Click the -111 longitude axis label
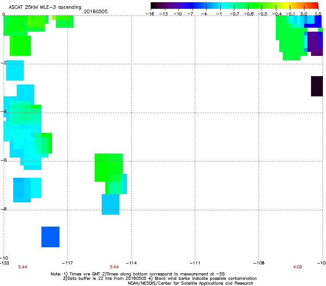The height and width of the screenshot is (286, 326). click(195, 263)
